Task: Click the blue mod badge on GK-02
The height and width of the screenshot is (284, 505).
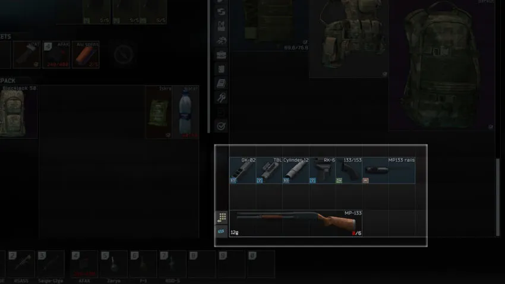Action: click(233, 181)
